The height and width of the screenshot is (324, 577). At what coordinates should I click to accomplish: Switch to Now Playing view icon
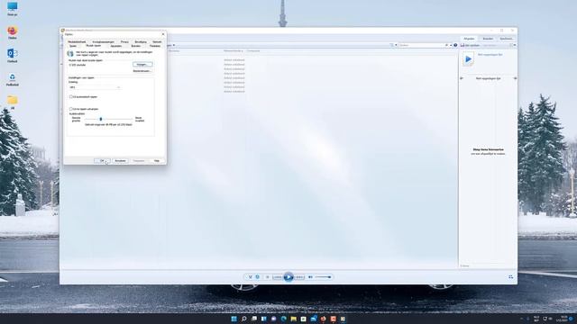[x=511, y=276]
